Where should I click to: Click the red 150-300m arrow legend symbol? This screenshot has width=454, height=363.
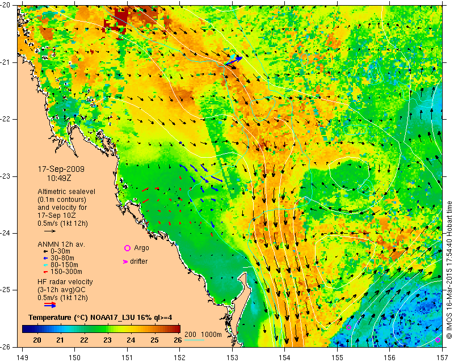45,272
